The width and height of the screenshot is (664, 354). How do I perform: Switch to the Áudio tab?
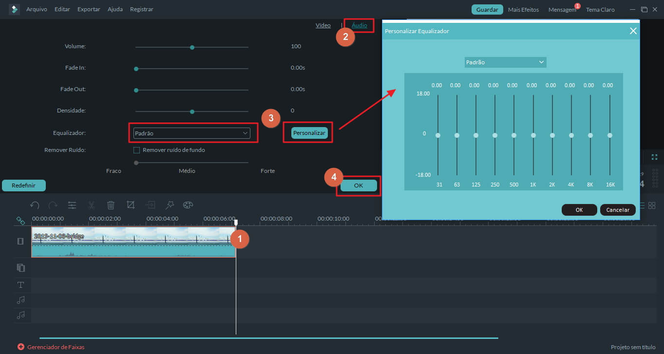(360, 25)
